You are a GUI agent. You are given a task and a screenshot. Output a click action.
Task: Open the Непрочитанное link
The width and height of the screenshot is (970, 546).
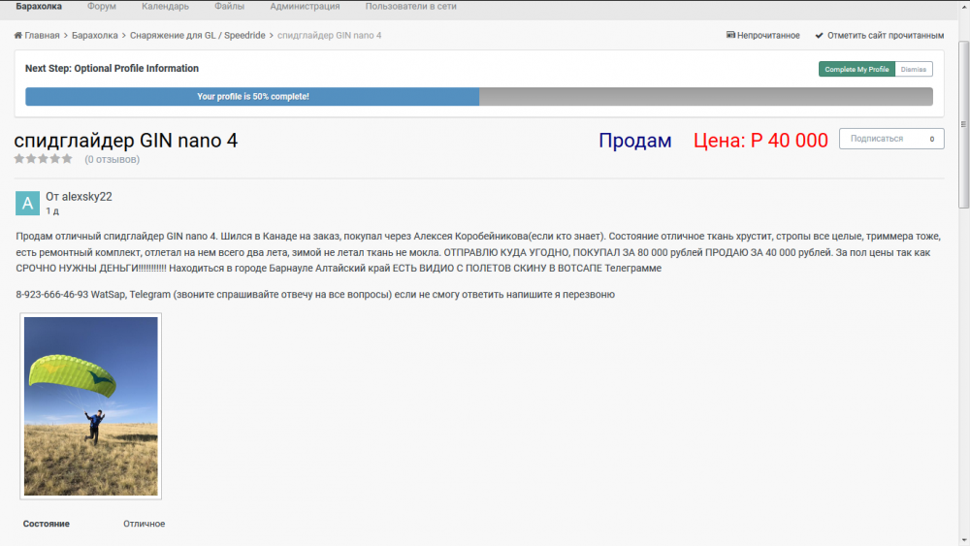pos(768,35)
